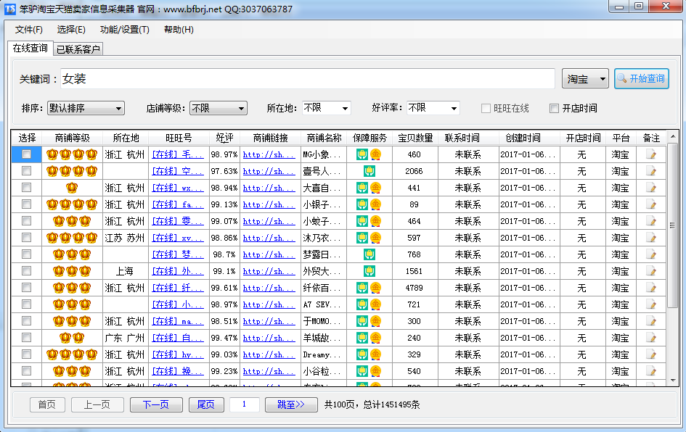Click the note edit icon in 小银子 row
The width and height of the screenshot is (686, 432).
click(651, 204)
